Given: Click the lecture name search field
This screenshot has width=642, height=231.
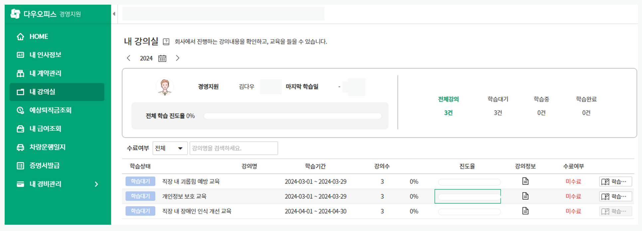Looking at the screenshot, I should (234, 148).
